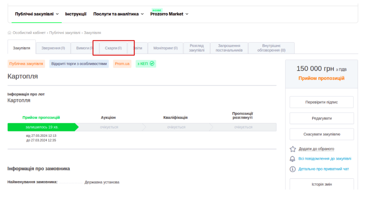Screen dimensions: 368x209
Task: Click the star icon for favorites
Action: point(293,149)
